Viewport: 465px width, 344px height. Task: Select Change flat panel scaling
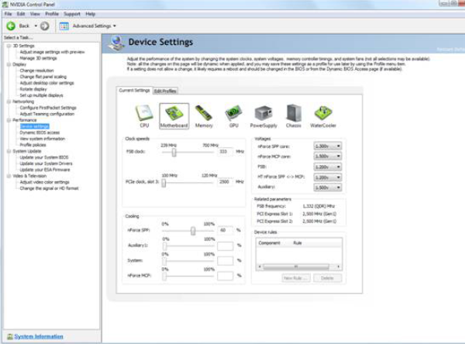(43, 77)
